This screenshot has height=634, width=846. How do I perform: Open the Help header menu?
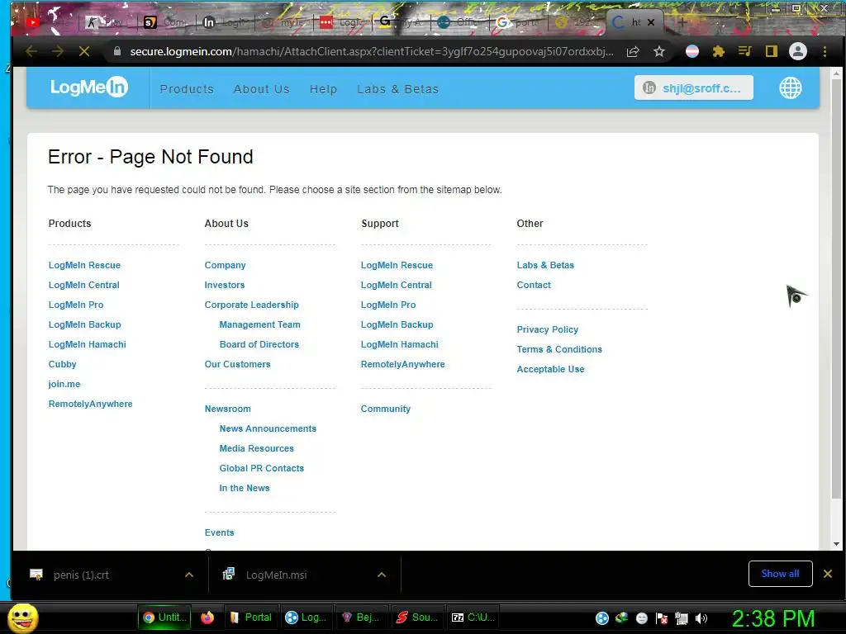pyautogui.click(x=323, y=89)
